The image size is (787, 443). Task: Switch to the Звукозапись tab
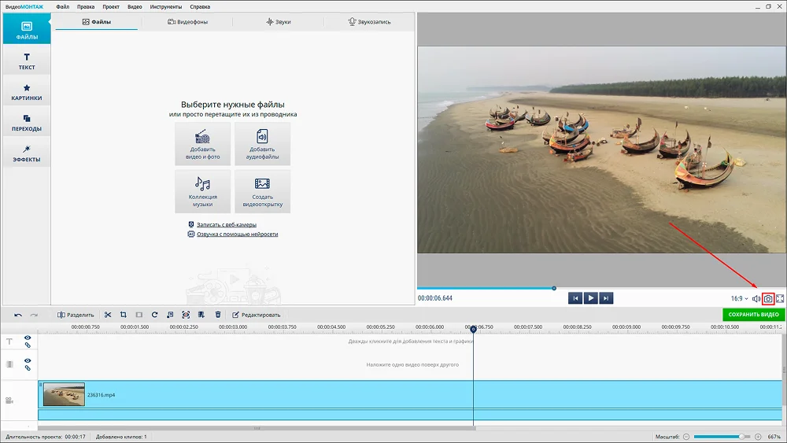[x=369, y=22]
